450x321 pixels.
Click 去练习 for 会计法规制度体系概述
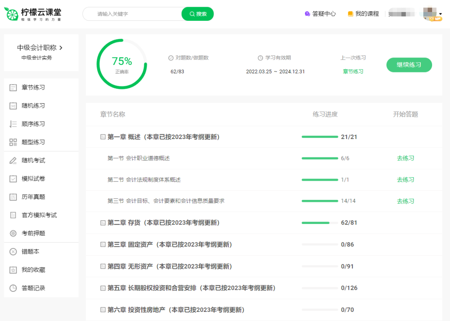[405, 179]
